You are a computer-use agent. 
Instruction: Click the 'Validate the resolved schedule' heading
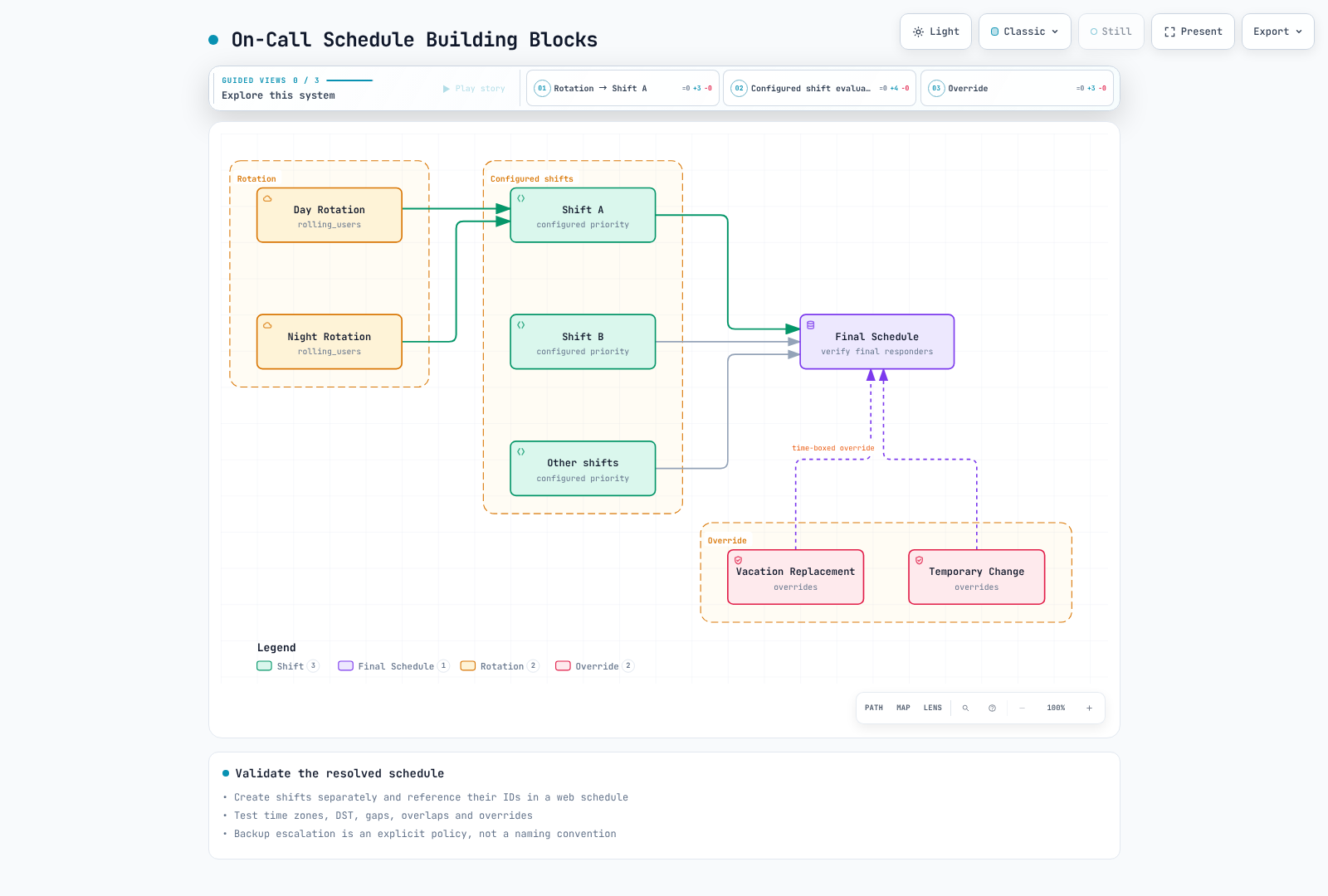(339, 773)
